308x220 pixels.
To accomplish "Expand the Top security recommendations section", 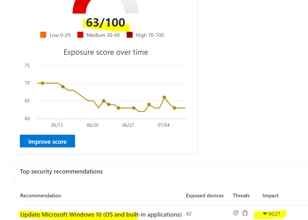I will [x=61, y=171].
